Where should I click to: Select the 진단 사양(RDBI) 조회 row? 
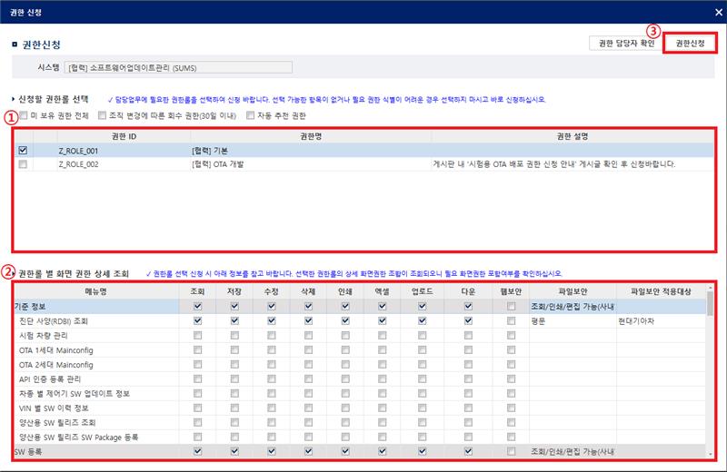click(x=360, y=321)
